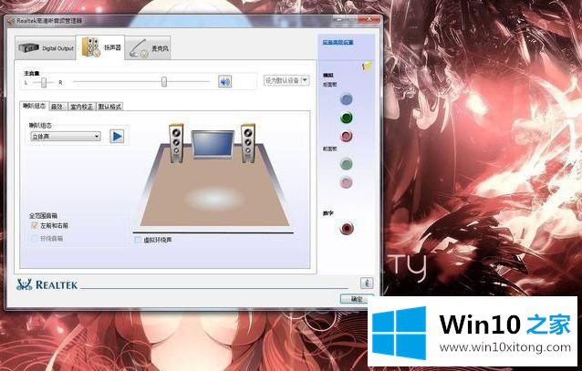Confirm with the 确定 button
The image size is (582, 371).
pyautogui.click(x=357, y=299)
